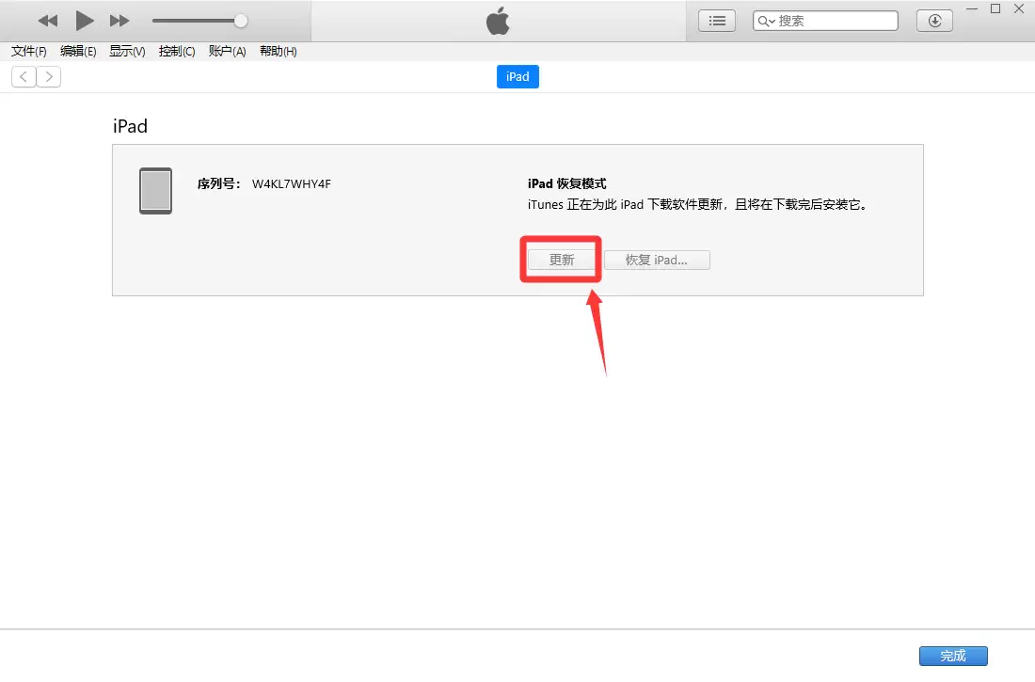Click the Apple logo in the header
Viewport: 1035px width, 682px height.
point(498,21)
